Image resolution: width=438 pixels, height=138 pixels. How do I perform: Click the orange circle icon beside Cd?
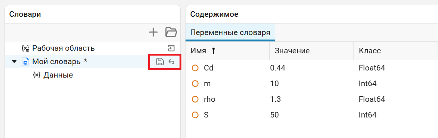tap(195, 68)
